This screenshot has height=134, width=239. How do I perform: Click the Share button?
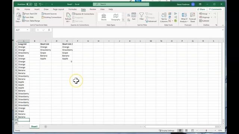(201, 9)
